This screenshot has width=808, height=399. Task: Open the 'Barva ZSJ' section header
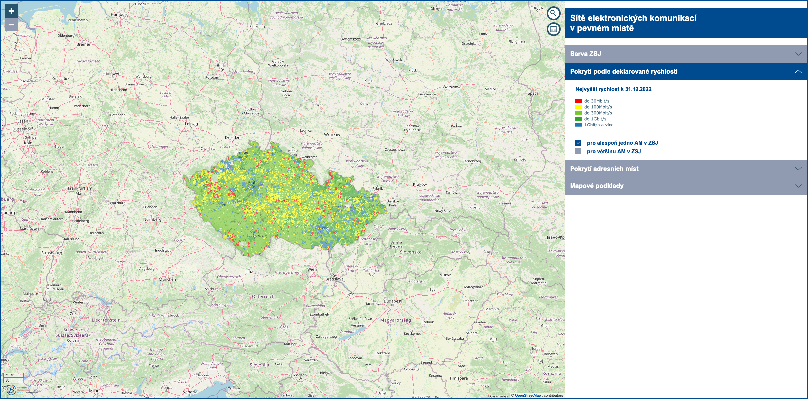pos(585,54)
